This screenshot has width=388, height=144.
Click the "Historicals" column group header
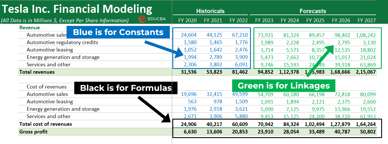coord(210,11)
